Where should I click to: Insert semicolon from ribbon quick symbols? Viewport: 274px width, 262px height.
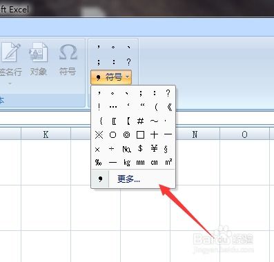click(99, 61)
